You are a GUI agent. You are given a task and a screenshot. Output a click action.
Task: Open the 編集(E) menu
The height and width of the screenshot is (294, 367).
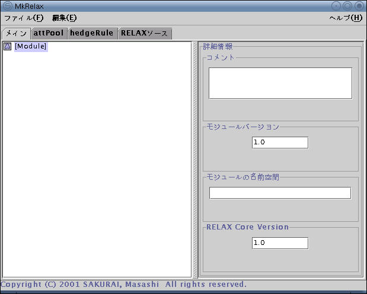pos(64,18)
